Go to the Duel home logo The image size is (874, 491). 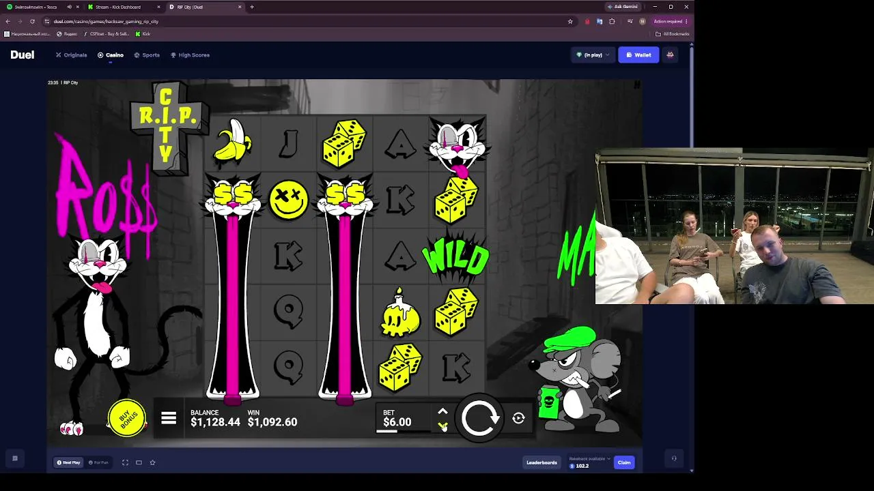point(22,55)
